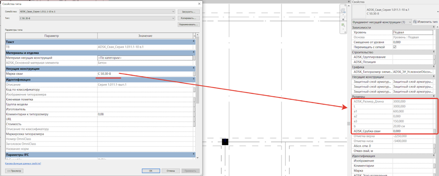The image size is (439, 176).
Task: Click Комментарии row in Properties palette
Action: pyautogui.click(x=393, y=166)
